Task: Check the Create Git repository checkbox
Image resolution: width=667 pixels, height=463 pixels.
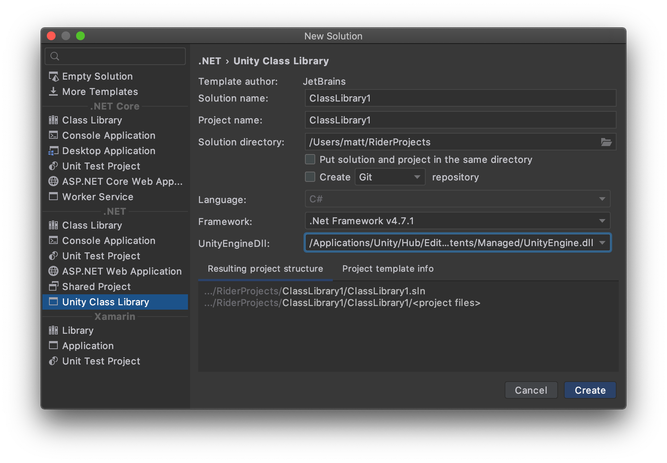Action: coord(310,177)
